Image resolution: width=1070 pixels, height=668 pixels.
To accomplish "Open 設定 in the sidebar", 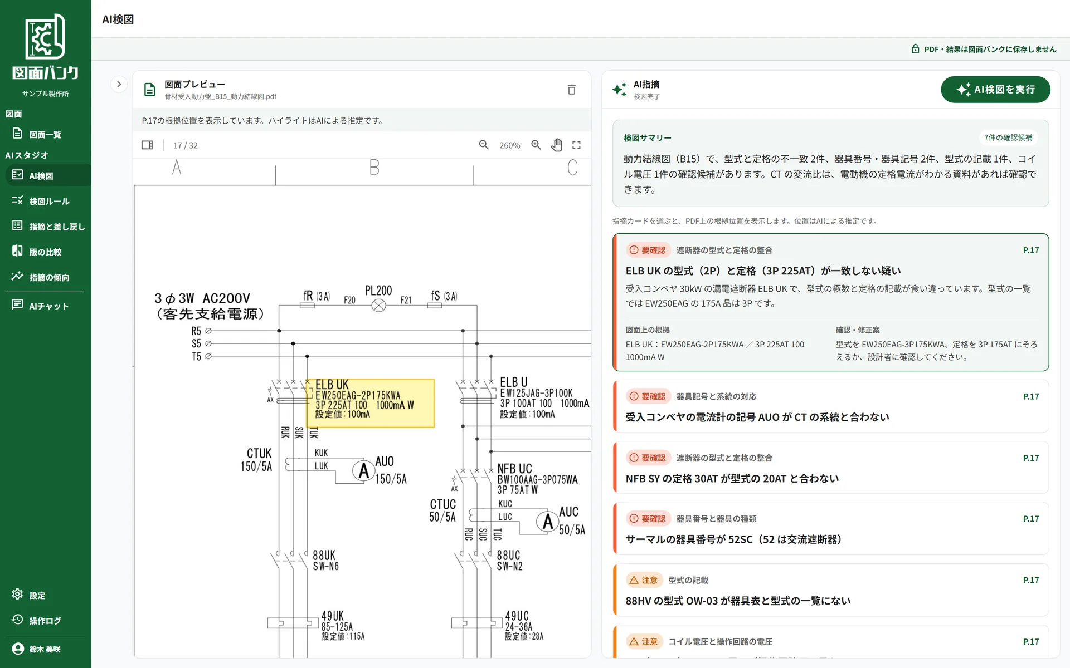I will (45, 595).
